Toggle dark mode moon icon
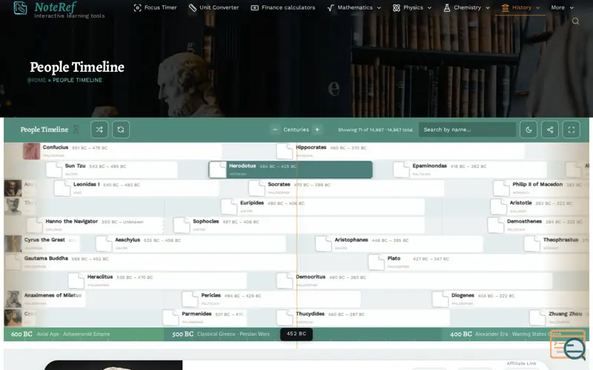 point(529,129)
